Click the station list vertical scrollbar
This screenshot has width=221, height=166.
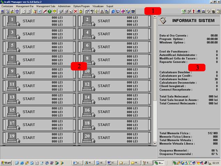pos(155,80)
